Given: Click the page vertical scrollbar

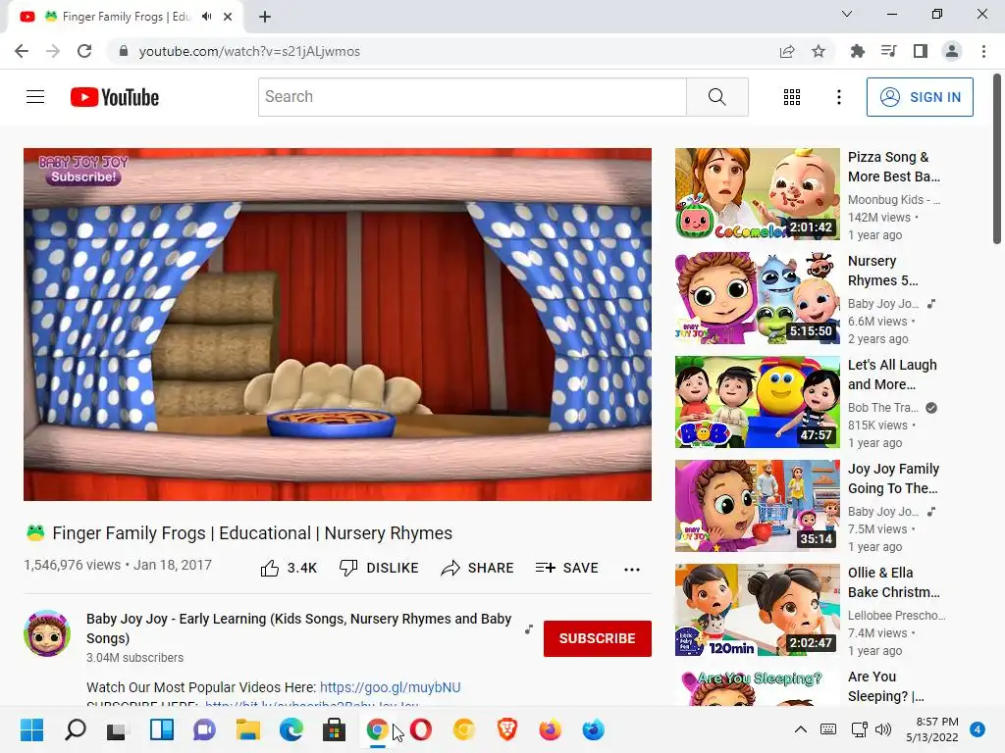Looking at the screenshot, I should pyautogui.click(x=997, y=160).
